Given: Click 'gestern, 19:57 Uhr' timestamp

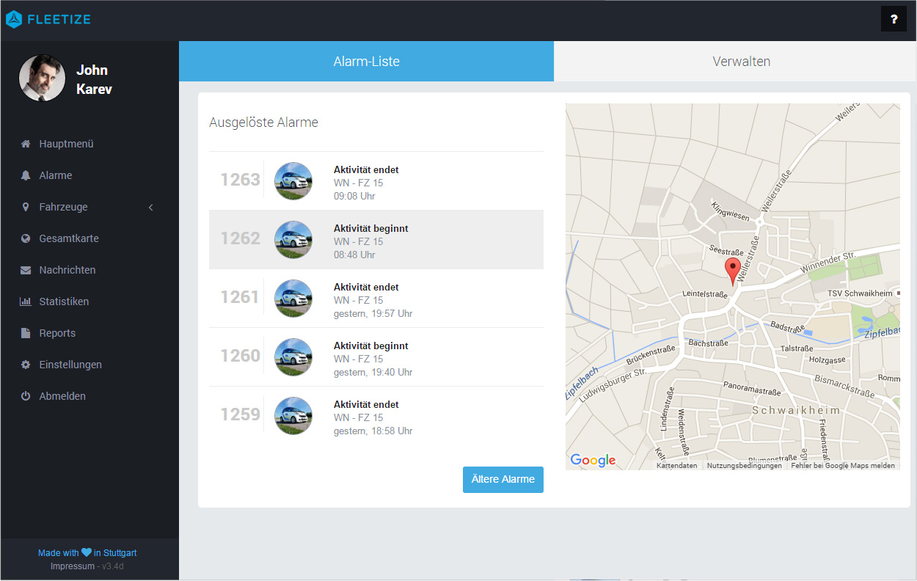Looking at the screenshot, I should pyautogui.click(x=373, y=314).
